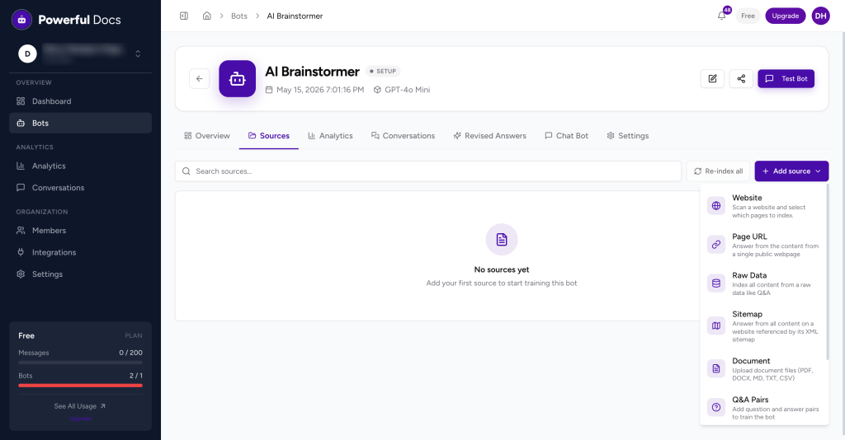
Task: Choose Page URL source option
Action: (x=764, y=245)
